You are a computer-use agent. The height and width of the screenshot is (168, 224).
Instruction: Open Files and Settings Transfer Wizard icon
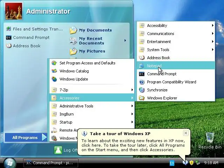pos(8,29)
